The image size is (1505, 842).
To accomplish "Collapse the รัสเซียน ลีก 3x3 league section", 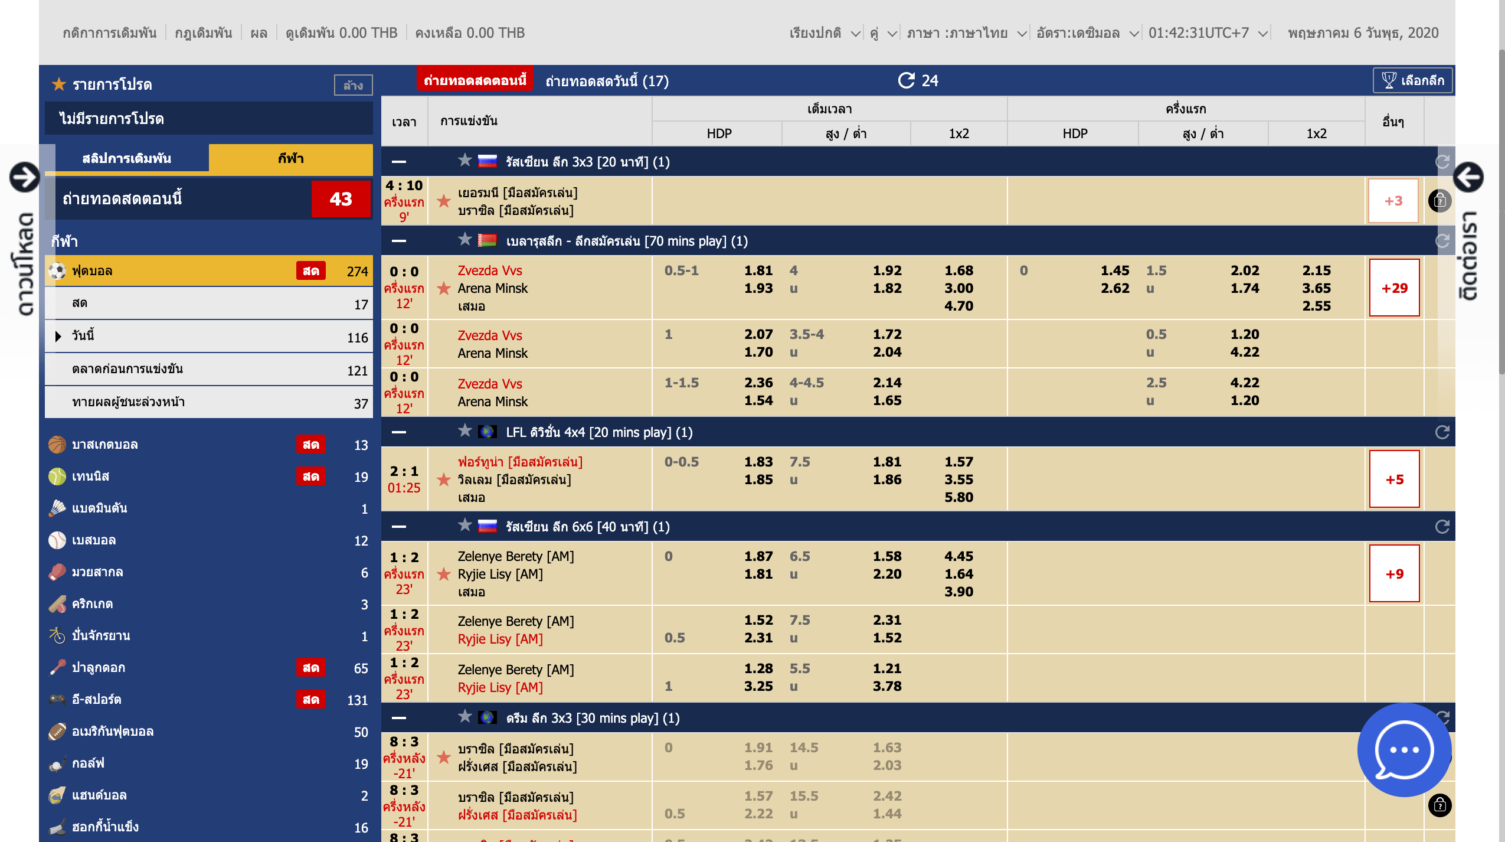I will pos(399,161).
